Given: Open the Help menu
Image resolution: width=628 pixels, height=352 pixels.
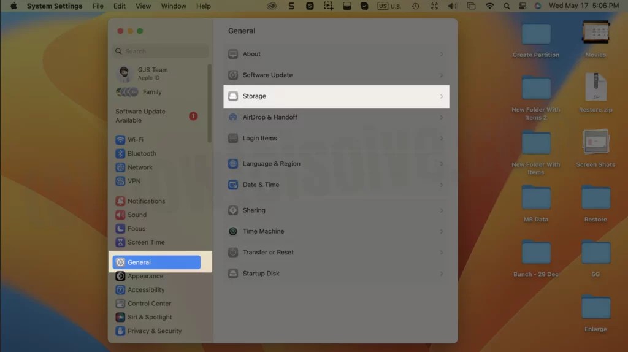Looking at the screenshot, I should pyautogui.click(x=204, y=6).
